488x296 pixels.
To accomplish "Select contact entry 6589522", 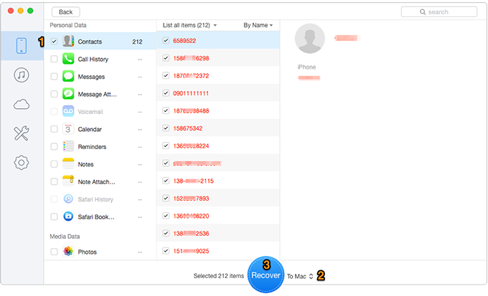I will 218,40.
